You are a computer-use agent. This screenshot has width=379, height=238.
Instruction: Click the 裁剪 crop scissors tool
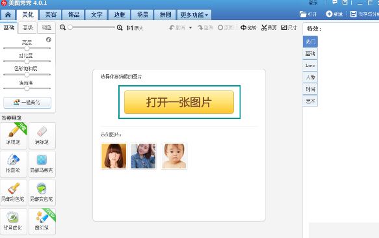[268, 27]
